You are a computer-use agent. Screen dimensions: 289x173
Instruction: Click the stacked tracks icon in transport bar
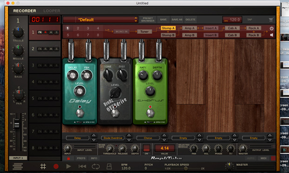18,166
